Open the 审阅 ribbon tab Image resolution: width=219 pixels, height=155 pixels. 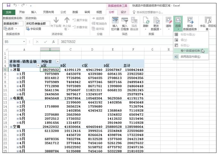point(87,12)
